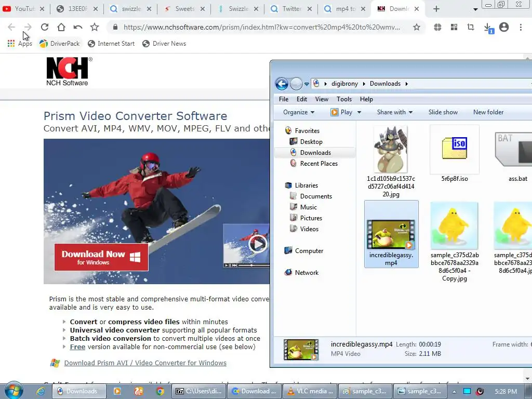The width and height of the screenshot is (532, 399).
Task: Click Download Prism AVI / Video Converter link
Action: pos(145,363)
